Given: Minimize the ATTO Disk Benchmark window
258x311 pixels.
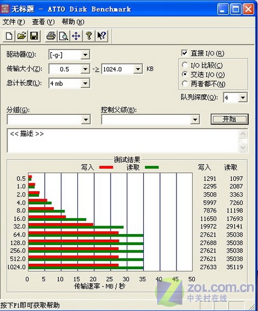Looking at the screenshot, I should [x=222, y=9].
